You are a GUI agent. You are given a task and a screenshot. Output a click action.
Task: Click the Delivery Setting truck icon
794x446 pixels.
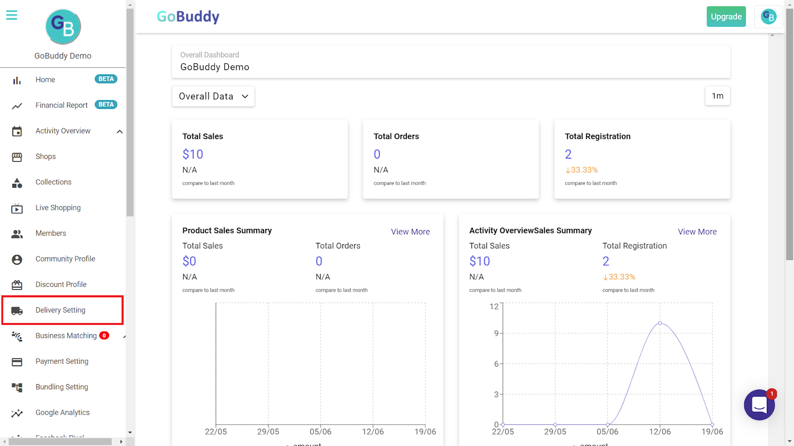(x=17, y=311)
